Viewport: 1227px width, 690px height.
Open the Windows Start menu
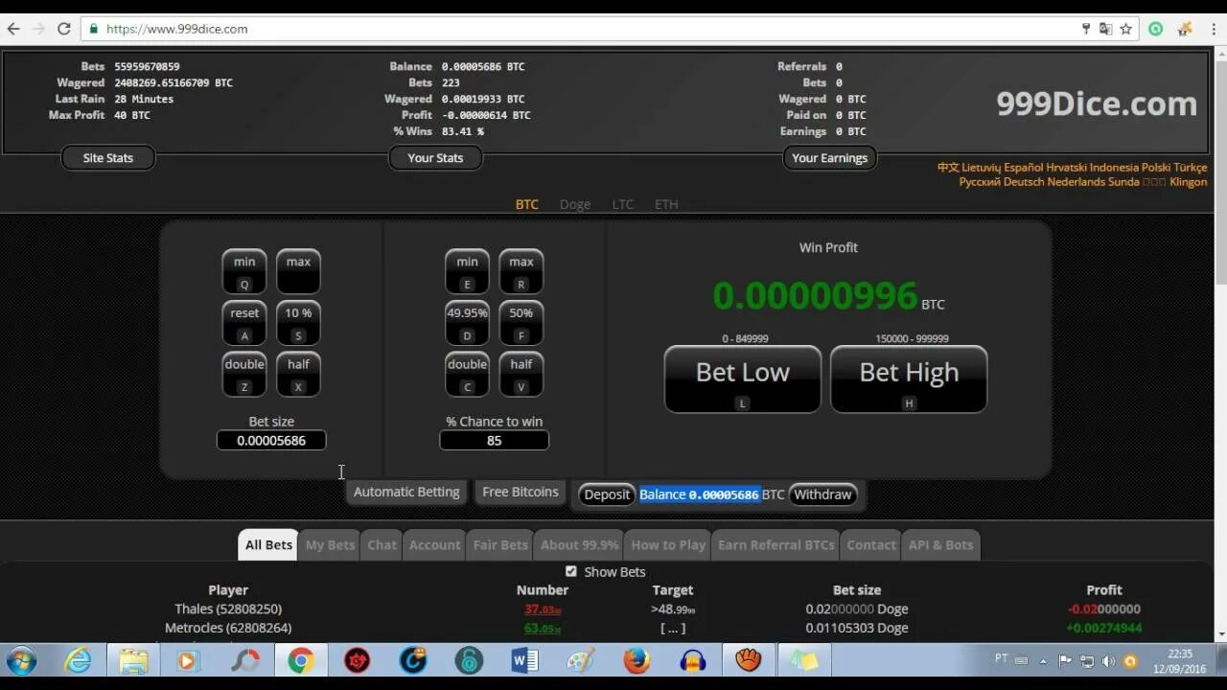[x=21, y=660]
